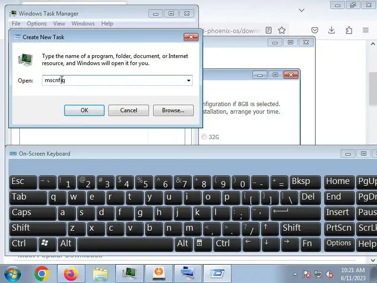
Task: Open Firefox downloads panel icon
Action: pyautogui.click(x=332, y=30)
